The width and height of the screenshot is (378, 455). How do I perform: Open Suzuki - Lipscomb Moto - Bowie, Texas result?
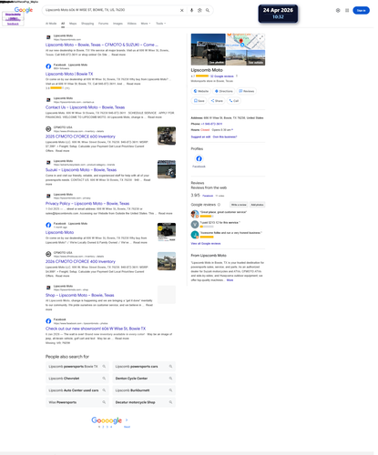pyautogui.click(x=81, y=170)
